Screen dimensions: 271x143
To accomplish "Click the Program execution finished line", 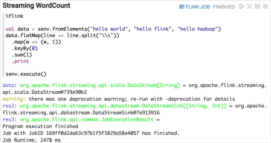I will coord(40,126).
